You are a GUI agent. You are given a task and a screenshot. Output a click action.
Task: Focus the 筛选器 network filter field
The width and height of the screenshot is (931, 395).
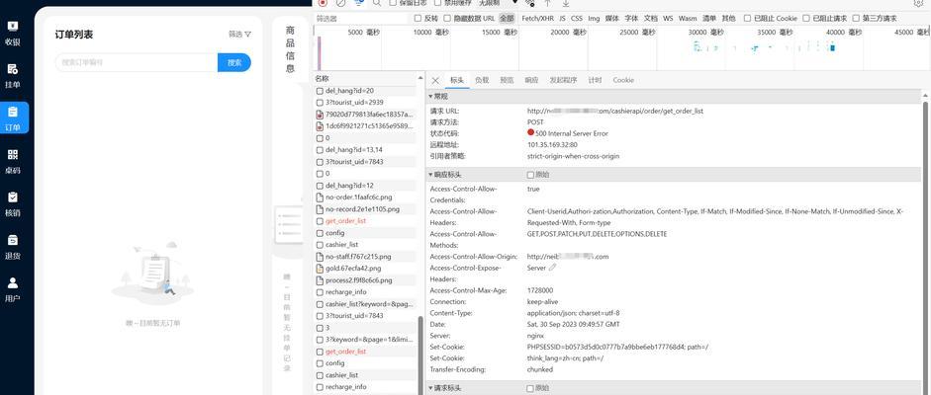point(362,19)
